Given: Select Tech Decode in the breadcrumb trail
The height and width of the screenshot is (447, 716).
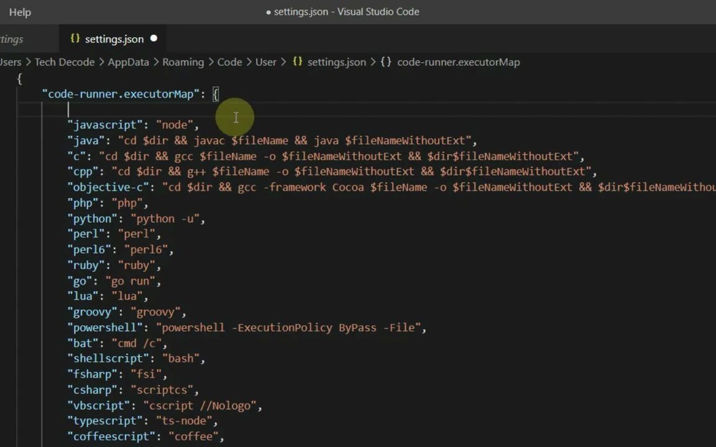Looking at the screenshot, I should [x=65, y=61].
